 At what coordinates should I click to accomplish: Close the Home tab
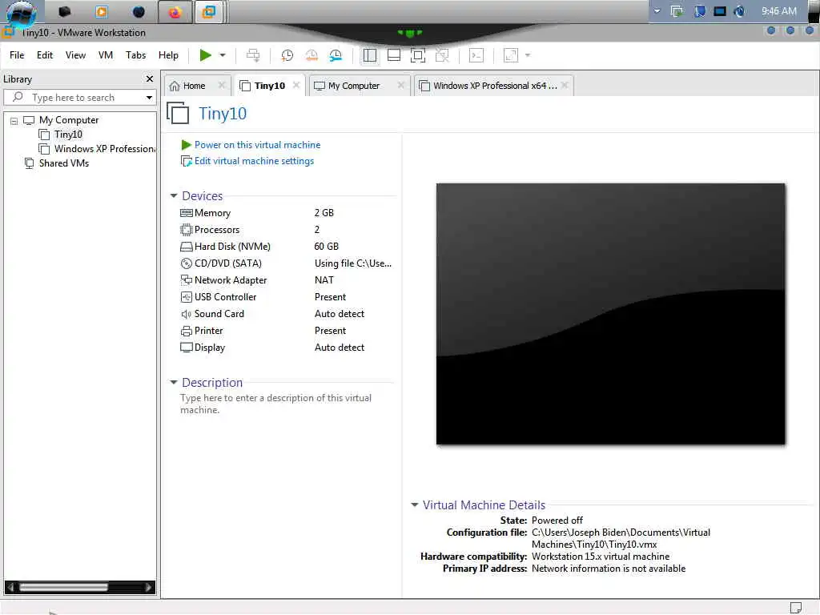(x=222, y=85)
